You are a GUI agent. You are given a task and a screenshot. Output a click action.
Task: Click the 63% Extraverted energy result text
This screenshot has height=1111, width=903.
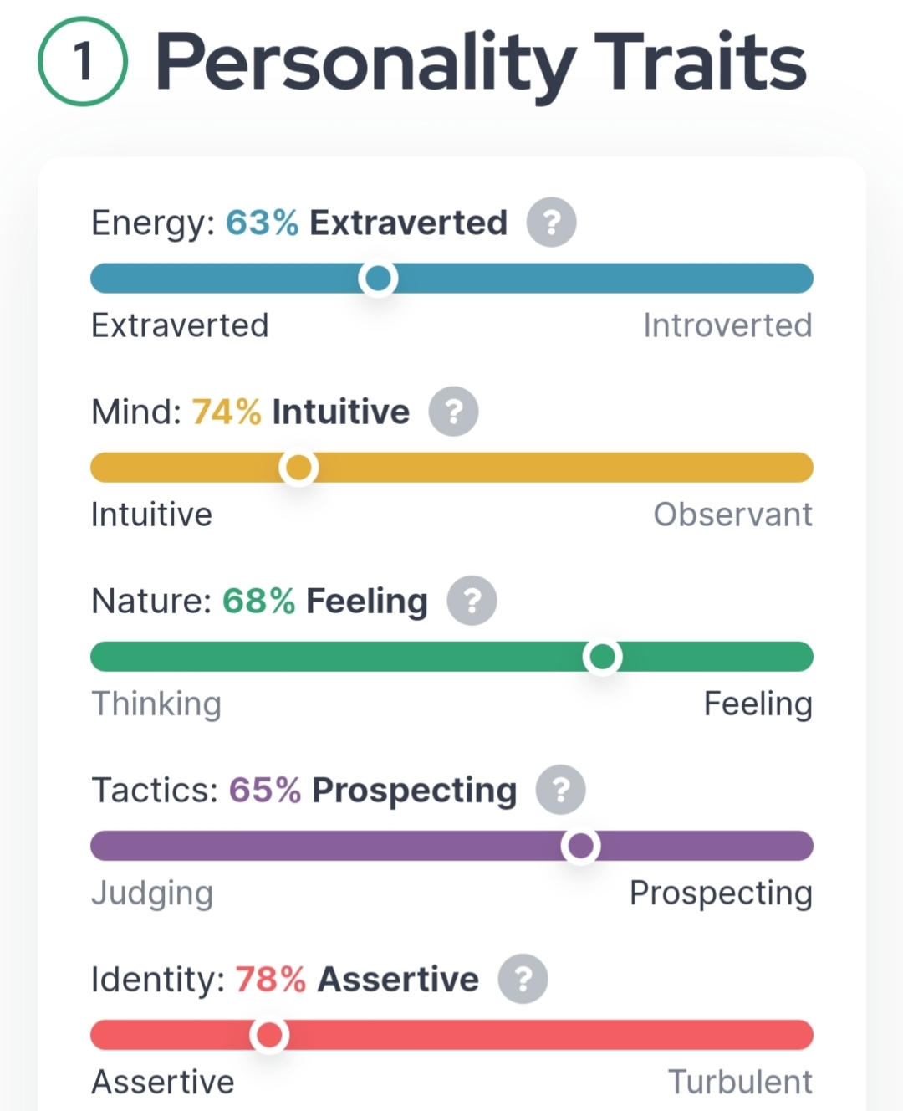coord(366,223)
